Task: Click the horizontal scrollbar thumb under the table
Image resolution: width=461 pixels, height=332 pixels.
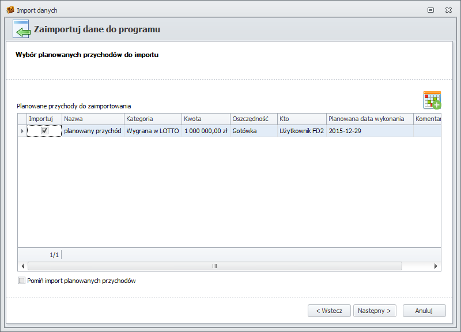Action: point(214,266)
